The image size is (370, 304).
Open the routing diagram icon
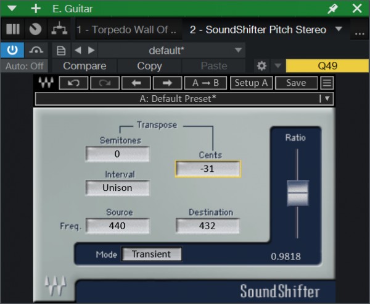coord(59,29)
